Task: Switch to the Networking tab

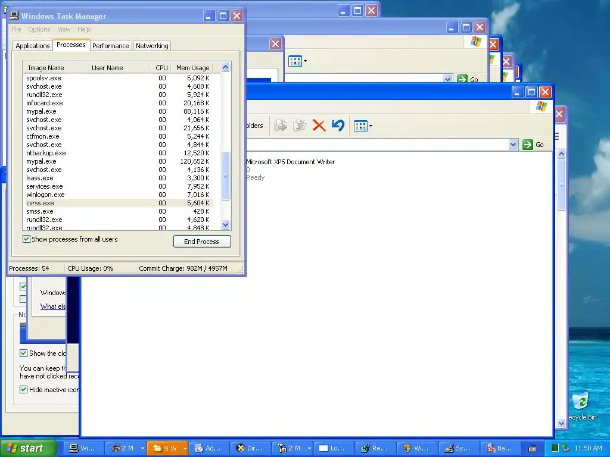Action: [x=152, y=46]
